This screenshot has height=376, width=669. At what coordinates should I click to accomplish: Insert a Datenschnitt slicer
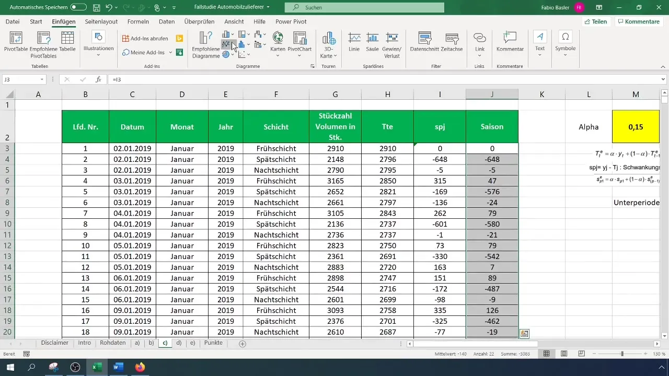(424, 42)
